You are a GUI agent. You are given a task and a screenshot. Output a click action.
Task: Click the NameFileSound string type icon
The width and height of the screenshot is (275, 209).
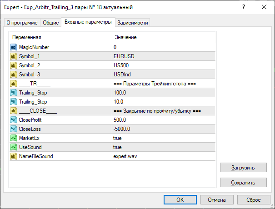click(13, 156)
